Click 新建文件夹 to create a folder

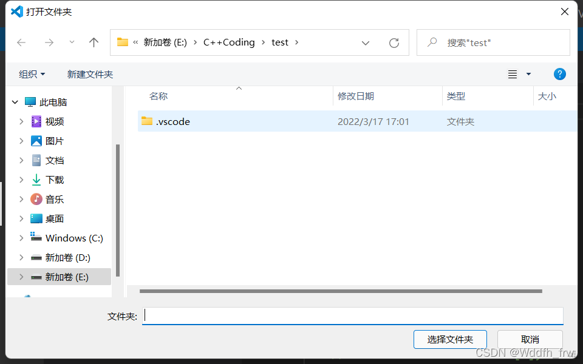(x=89, y=73)
